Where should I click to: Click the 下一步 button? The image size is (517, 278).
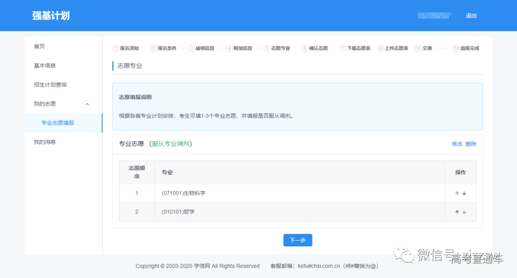298,240
